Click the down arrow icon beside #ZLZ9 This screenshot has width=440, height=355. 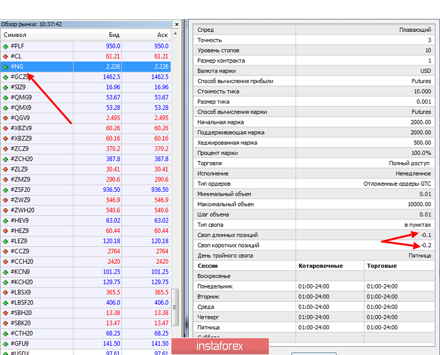coord(5,169)
